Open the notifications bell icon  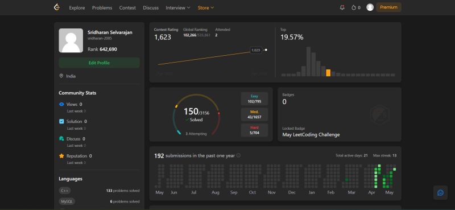tap(342, 7)
